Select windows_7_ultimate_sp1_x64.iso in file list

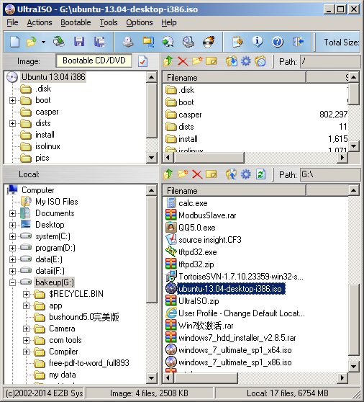point(235,350)
